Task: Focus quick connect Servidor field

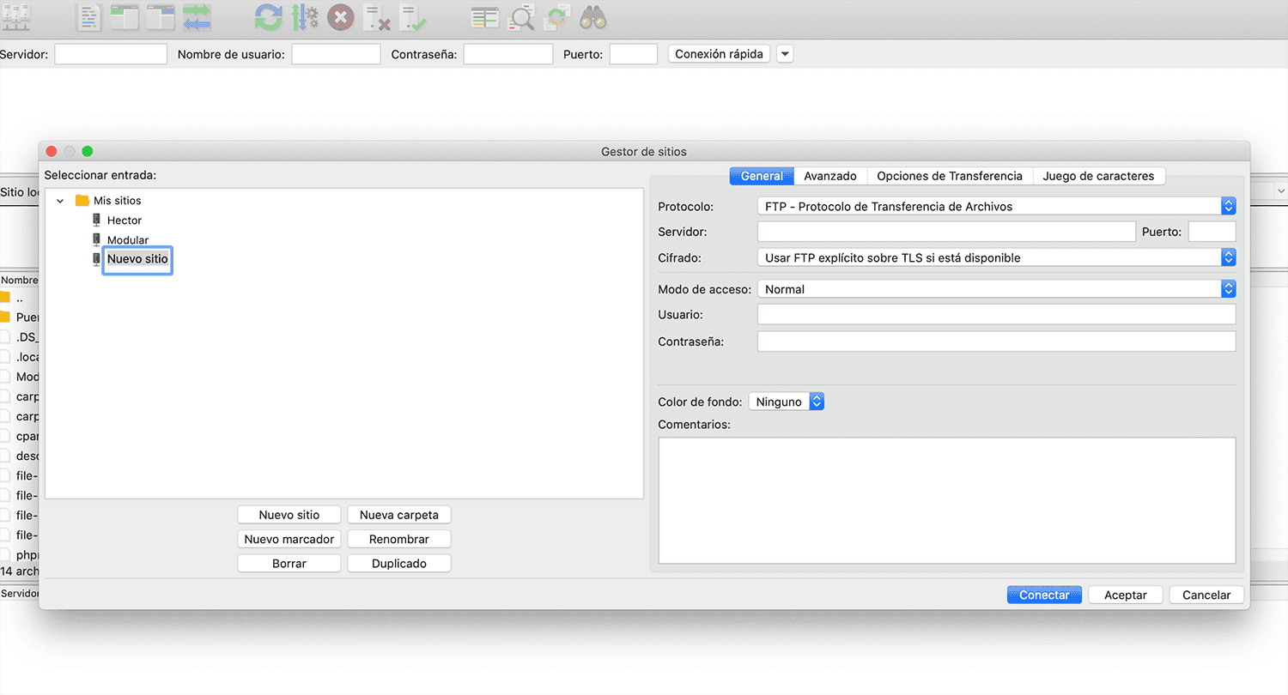Action: coord(111,54)
